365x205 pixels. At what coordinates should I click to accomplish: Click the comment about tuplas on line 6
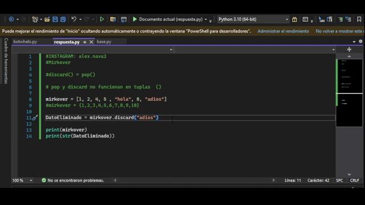(x=103, y=87)
